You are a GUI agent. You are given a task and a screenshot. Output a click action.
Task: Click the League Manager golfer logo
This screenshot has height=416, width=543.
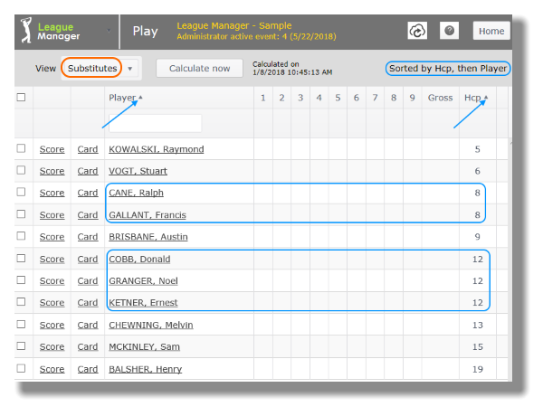27,31
